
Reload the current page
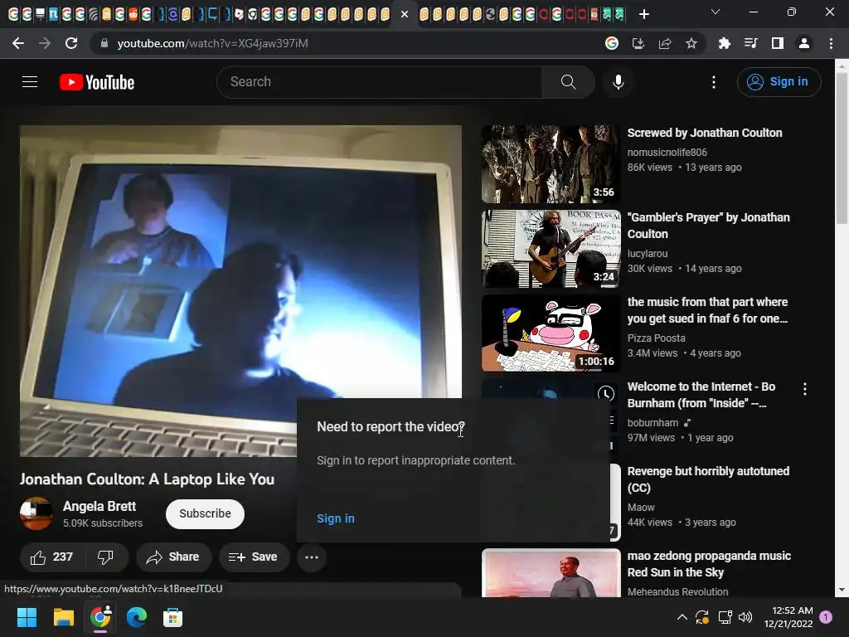click(x=71, y=43)
